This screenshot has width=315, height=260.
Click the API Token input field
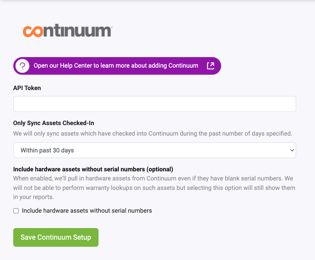coord(155,104)
